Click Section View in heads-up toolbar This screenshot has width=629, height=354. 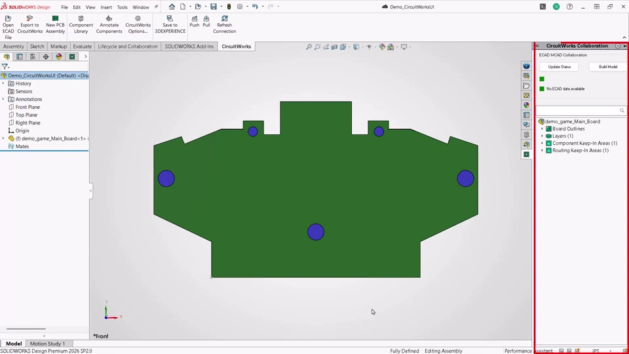(334, 47)
